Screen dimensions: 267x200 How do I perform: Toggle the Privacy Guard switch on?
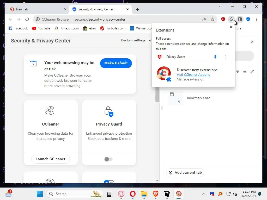coord(108,159)
